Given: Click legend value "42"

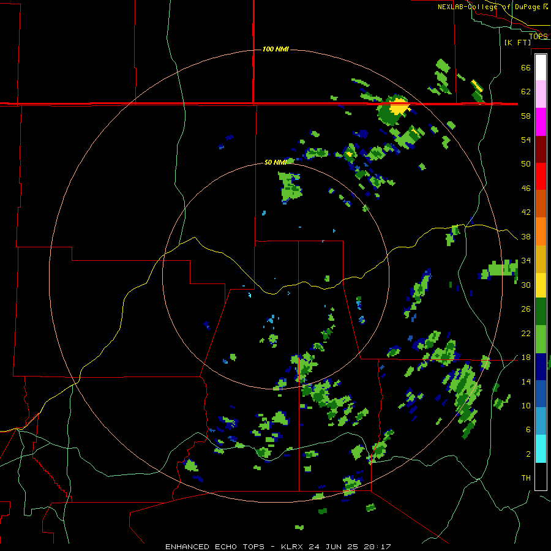Looking at the screenshot, I should 526,212.
